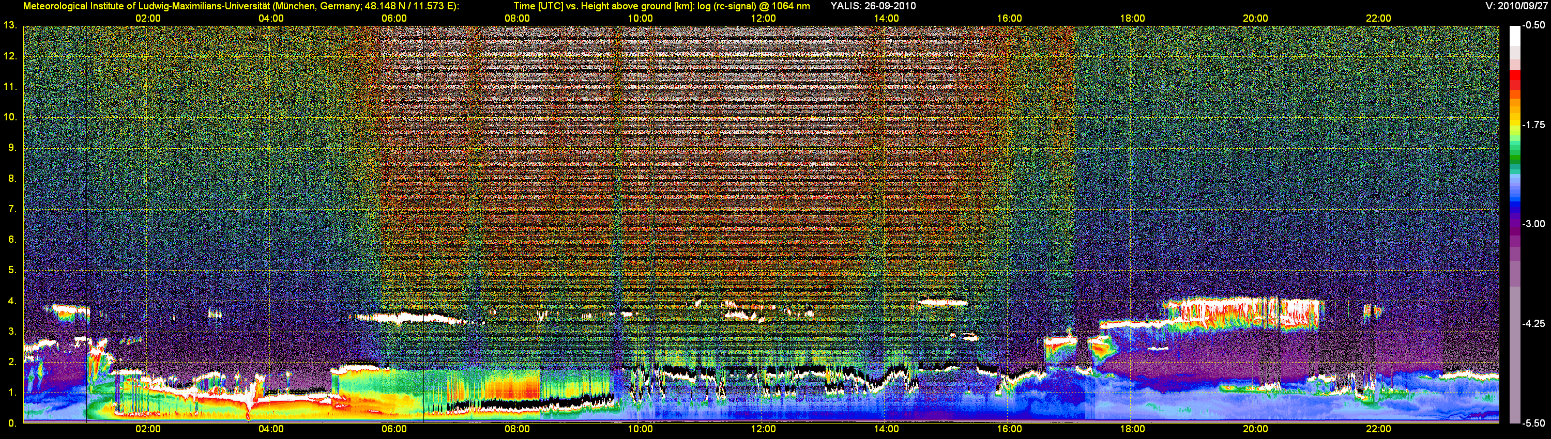Click the 'YALIS: 26-09-2010' label
The image size is (1551, 439).
873,6
